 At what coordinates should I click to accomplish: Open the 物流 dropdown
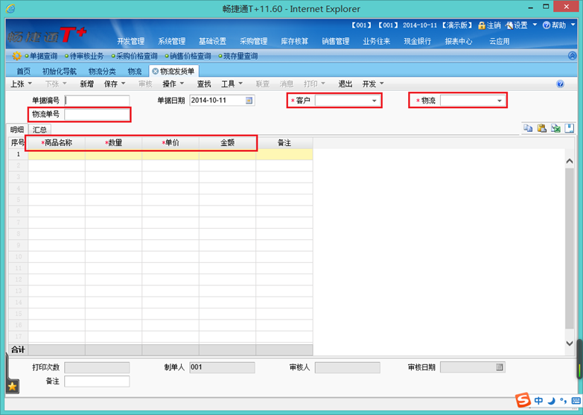[500, 101]
